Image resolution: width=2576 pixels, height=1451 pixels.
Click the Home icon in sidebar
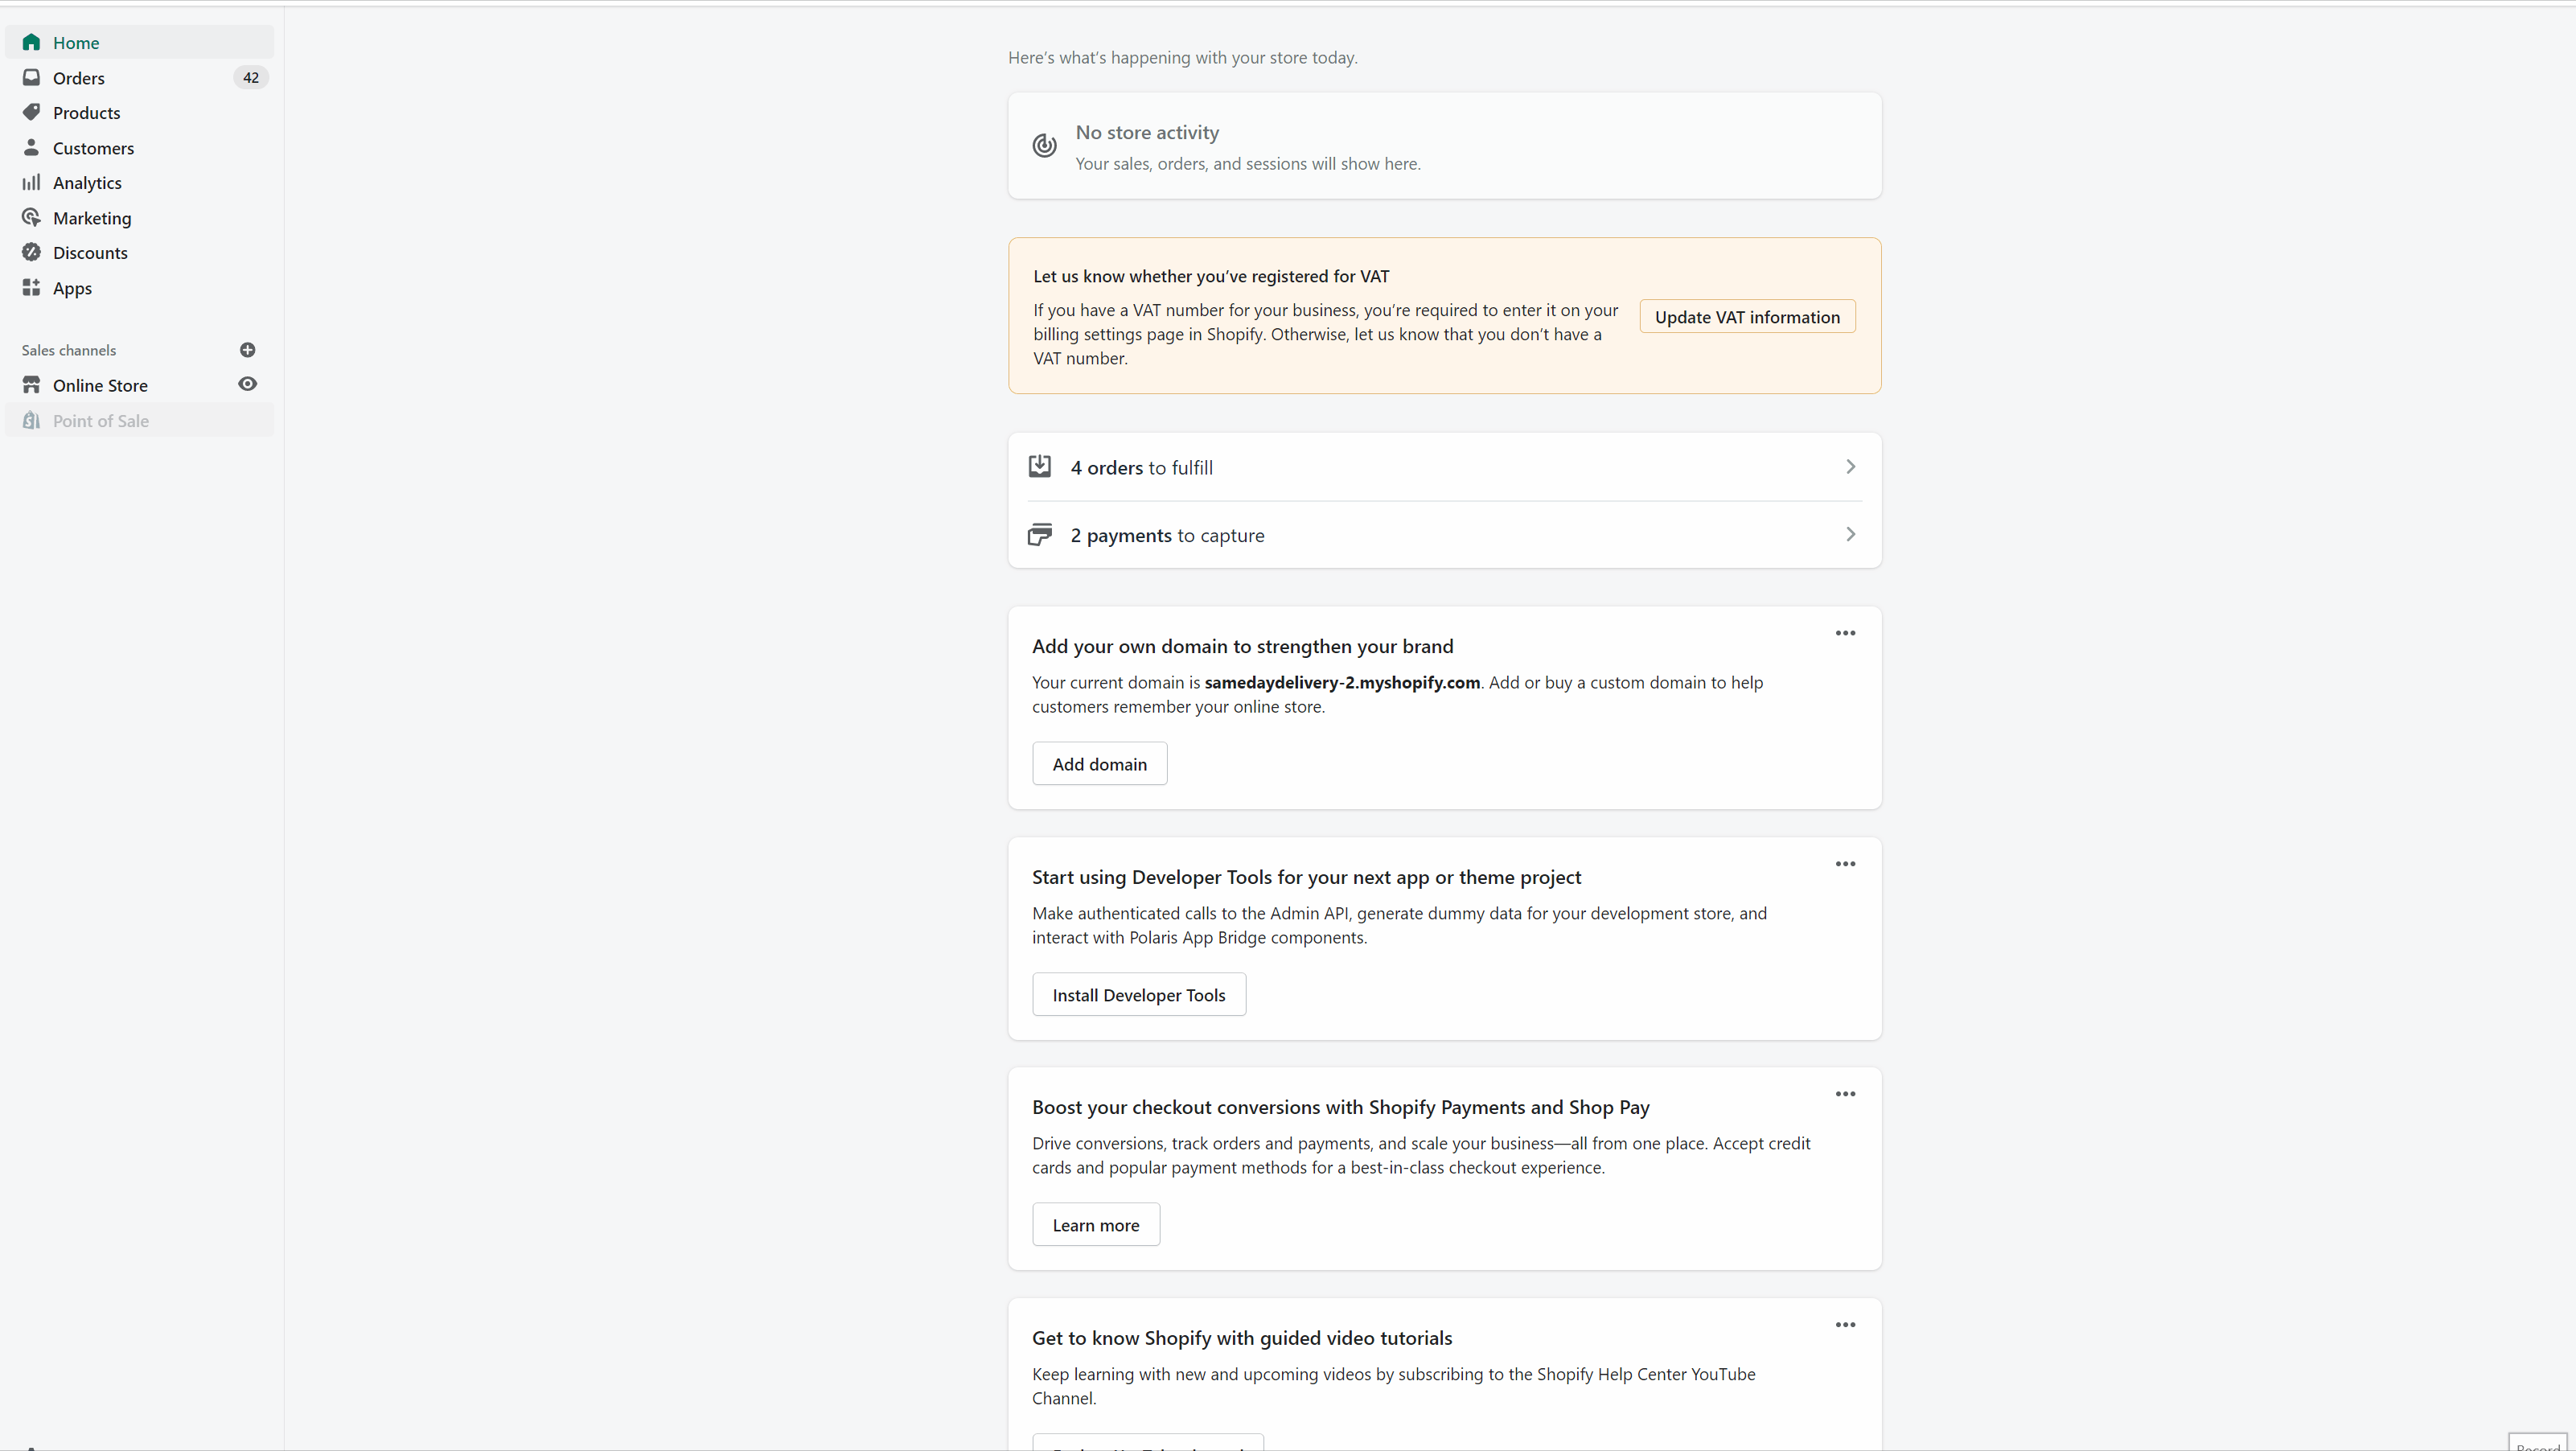31,42
